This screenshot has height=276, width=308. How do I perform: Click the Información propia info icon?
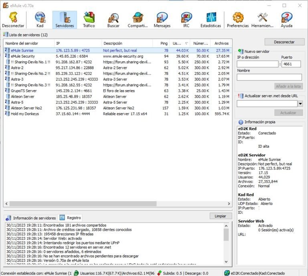241,122
